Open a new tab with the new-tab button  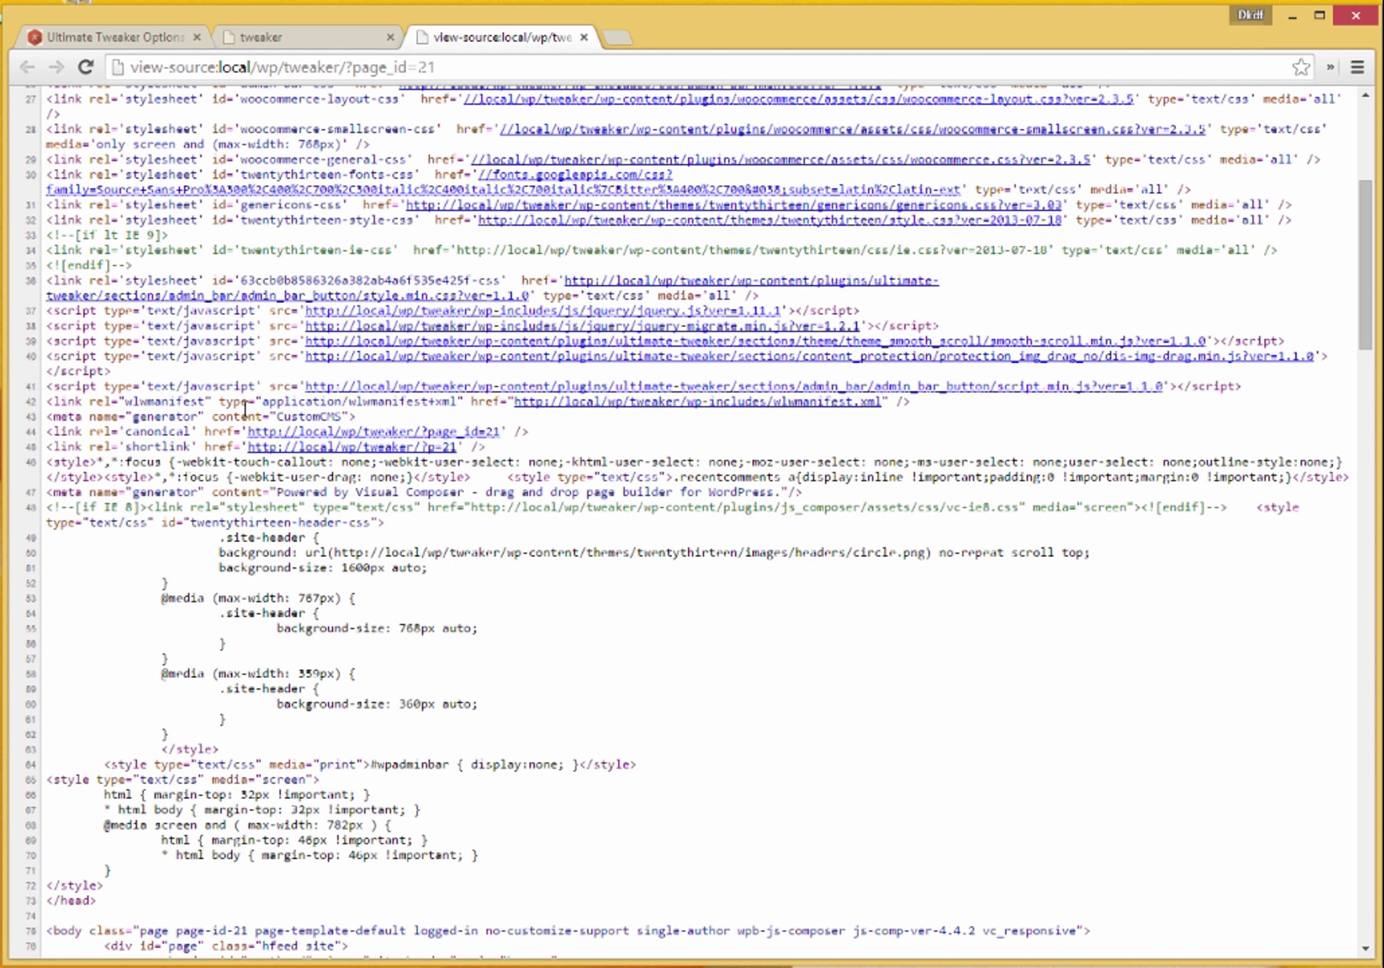pyautogui.click(x=617, y=38)
